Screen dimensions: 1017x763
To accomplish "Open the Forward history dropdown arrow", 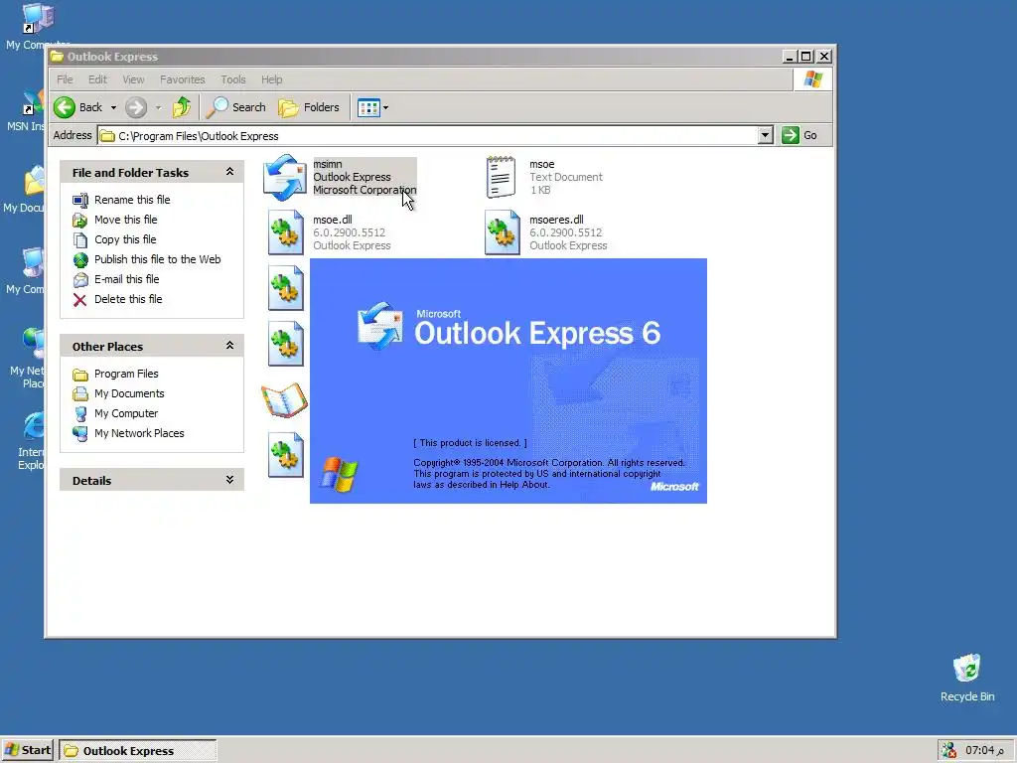I will pyautogui.click(x=158, y=107).
